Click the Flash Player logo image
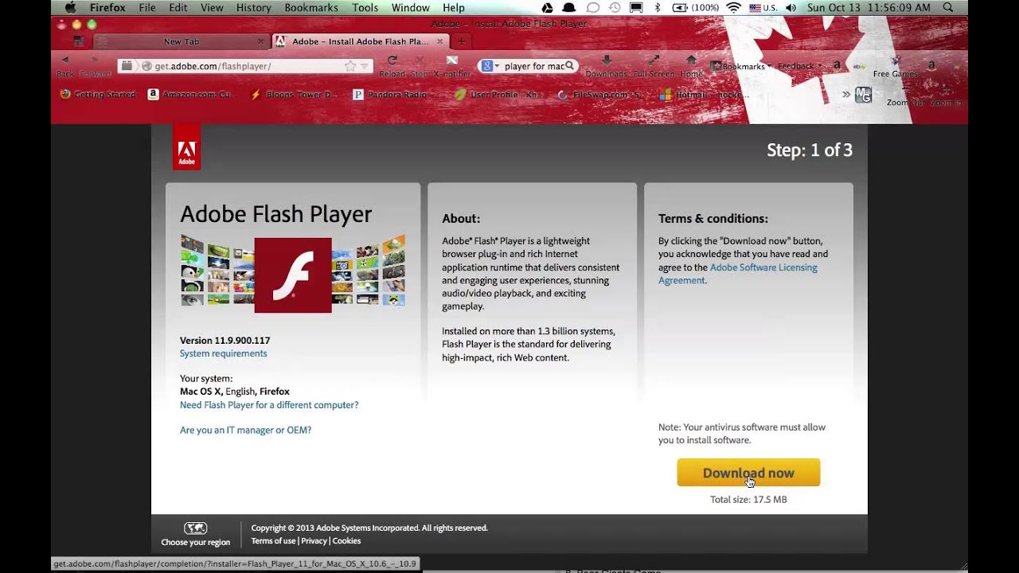This screenshot has height=573, width=1019. [293, 275]
